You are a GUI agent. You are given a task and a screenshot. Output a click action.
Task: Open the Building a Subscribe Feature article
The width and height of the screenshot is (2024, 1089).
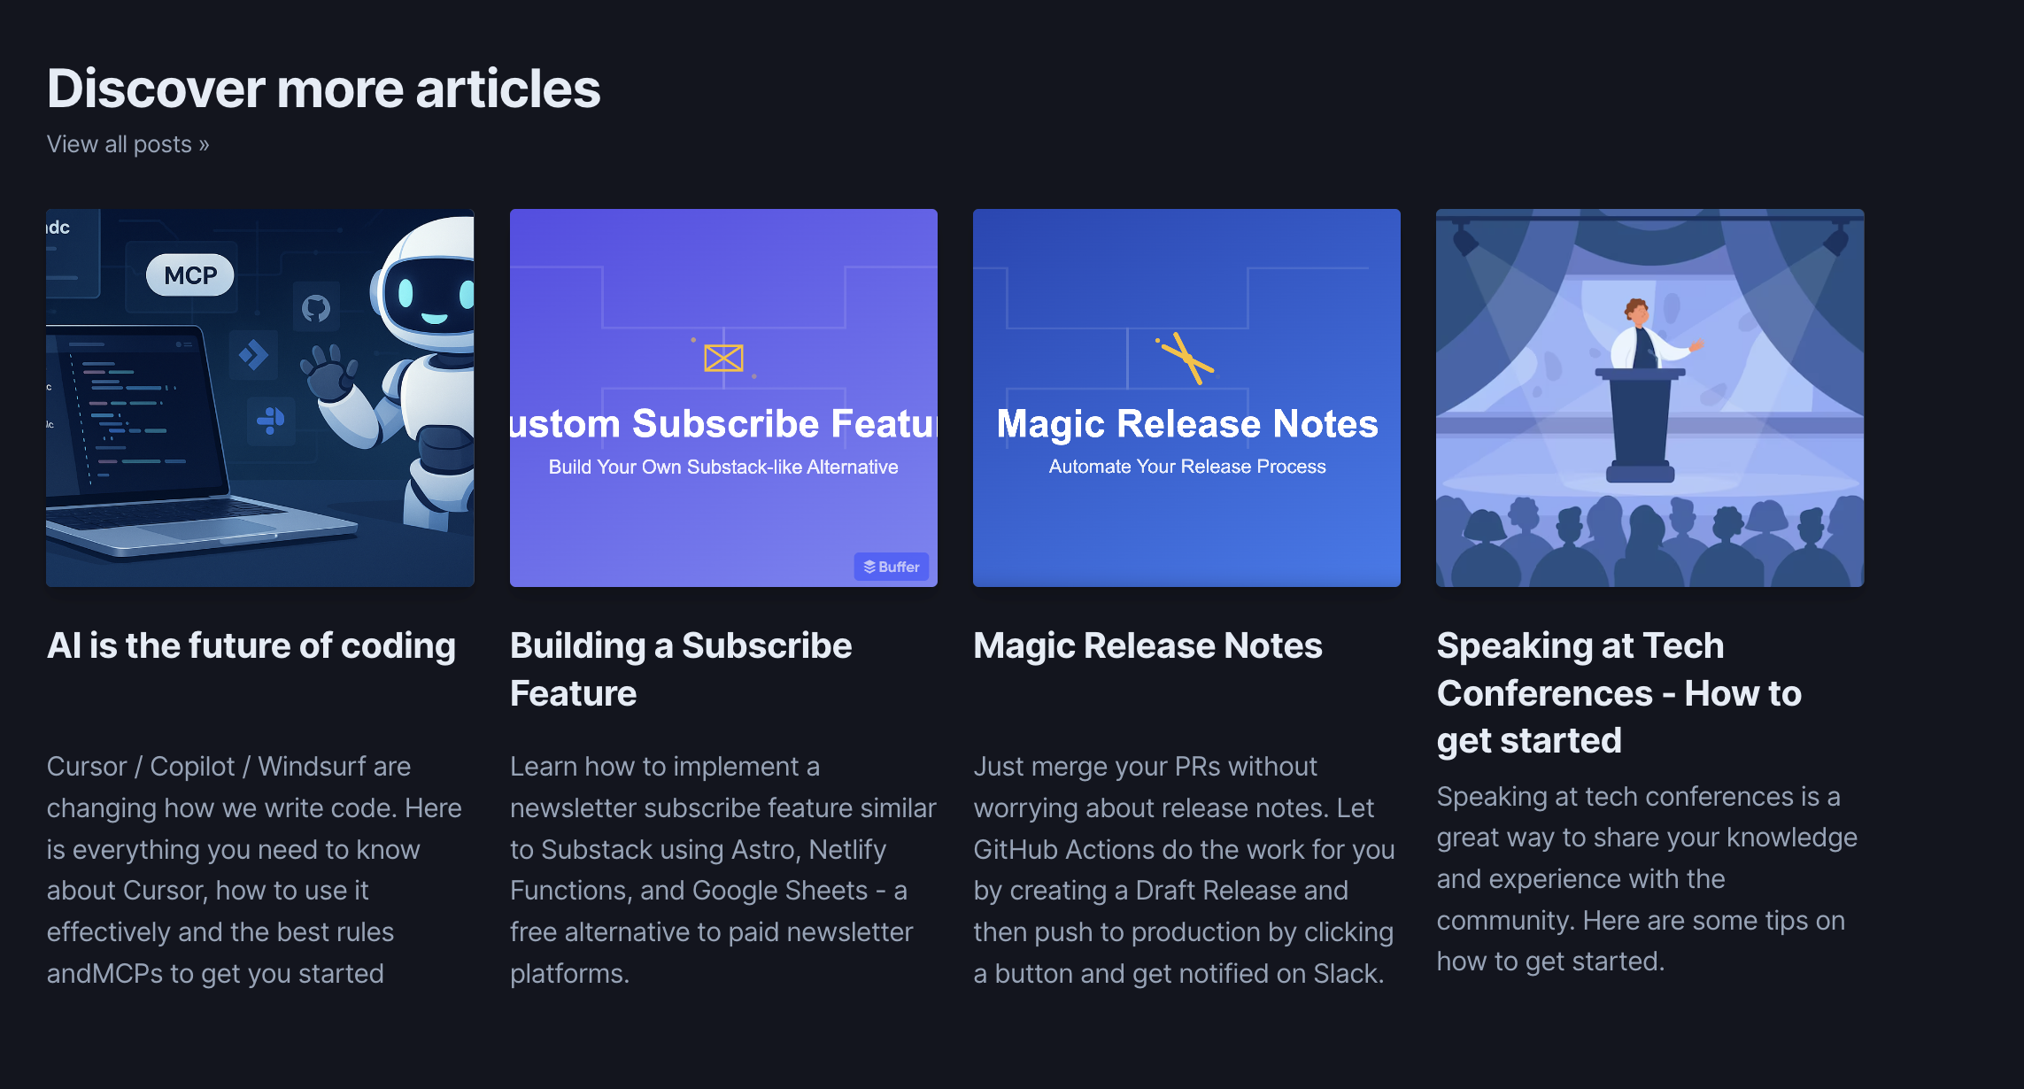680,668
